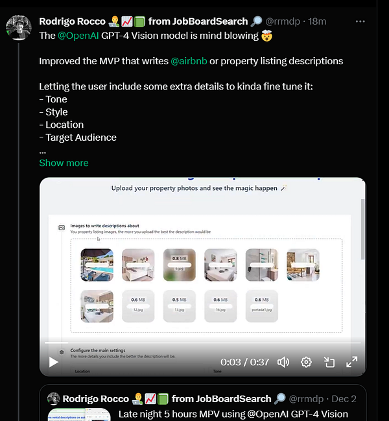Click the small avatar in the quoted tweet
389x421 pixels.
pyautogui.click(x=53, y=398)
